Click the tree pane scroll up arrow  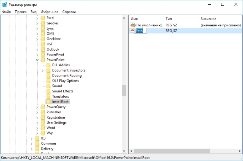(124, 18)
